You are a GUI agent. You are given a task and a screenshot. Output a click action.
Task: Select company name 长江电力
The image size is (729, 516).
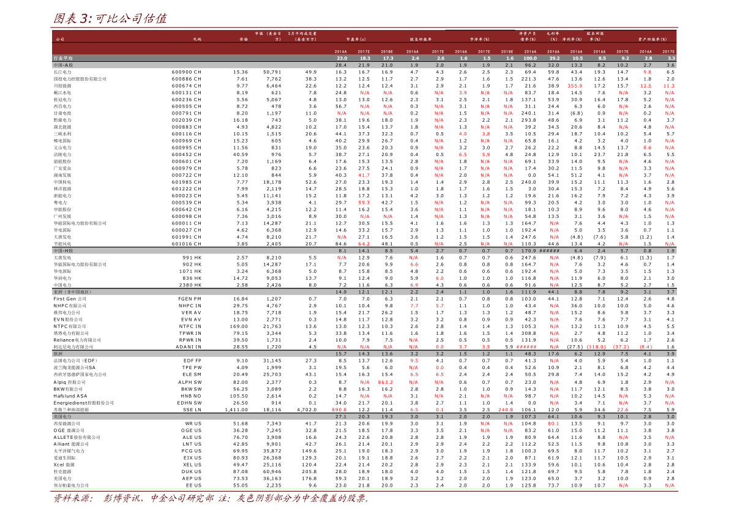pos(62,72)
